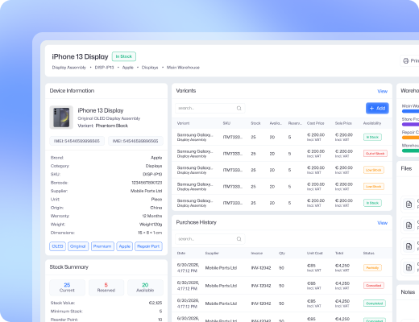The image size is (419, 322).
Task: Open the View link in Variants panel
Action: (382, 91)
